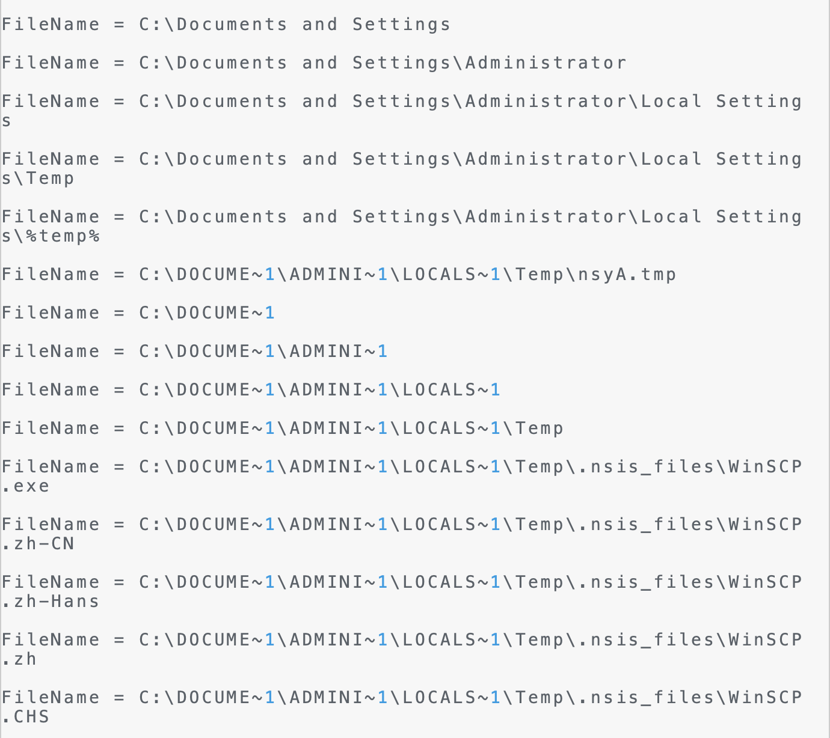The image size is (830, 738).
Task: Click the line ending in 'ADMINI~1'
Action: click(195, 352)
